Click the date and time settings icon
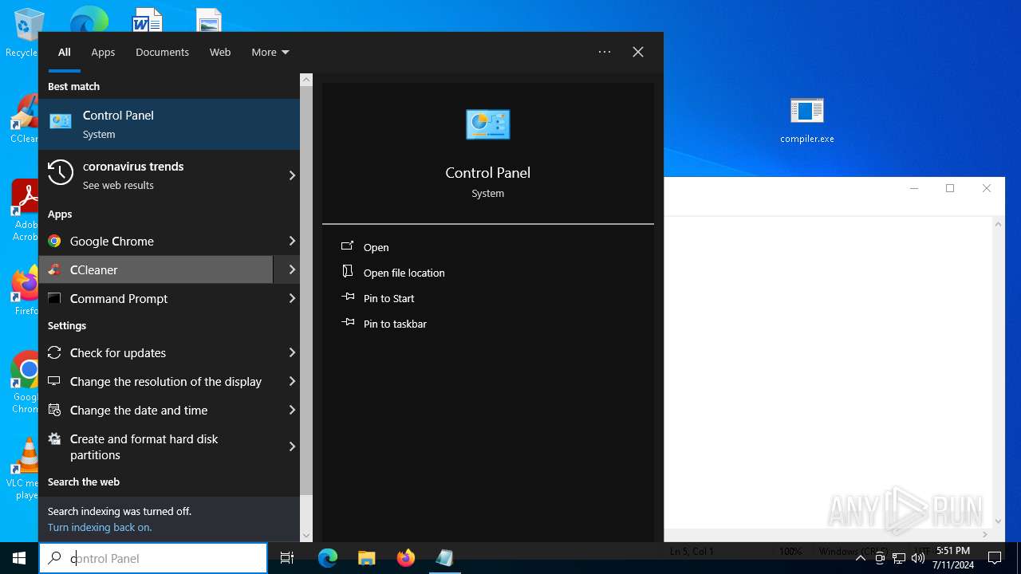Screen dimensions: 1021x574 pyautogui.click(x=54, y=410)
